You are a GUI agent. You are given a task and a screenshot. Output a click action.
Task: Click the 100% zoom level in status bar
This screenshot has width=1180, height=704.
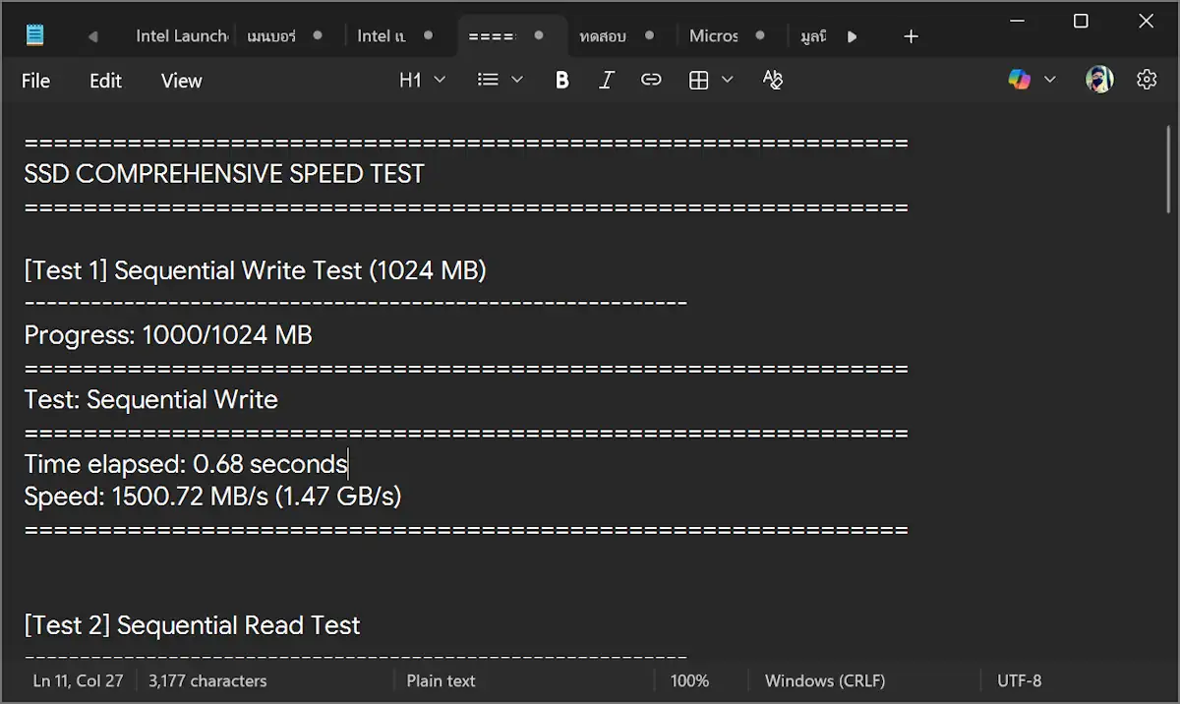click(689, 680)
